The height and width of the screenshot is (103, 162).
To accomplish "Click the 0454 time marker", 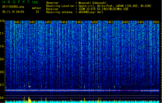I will point(64,22).
